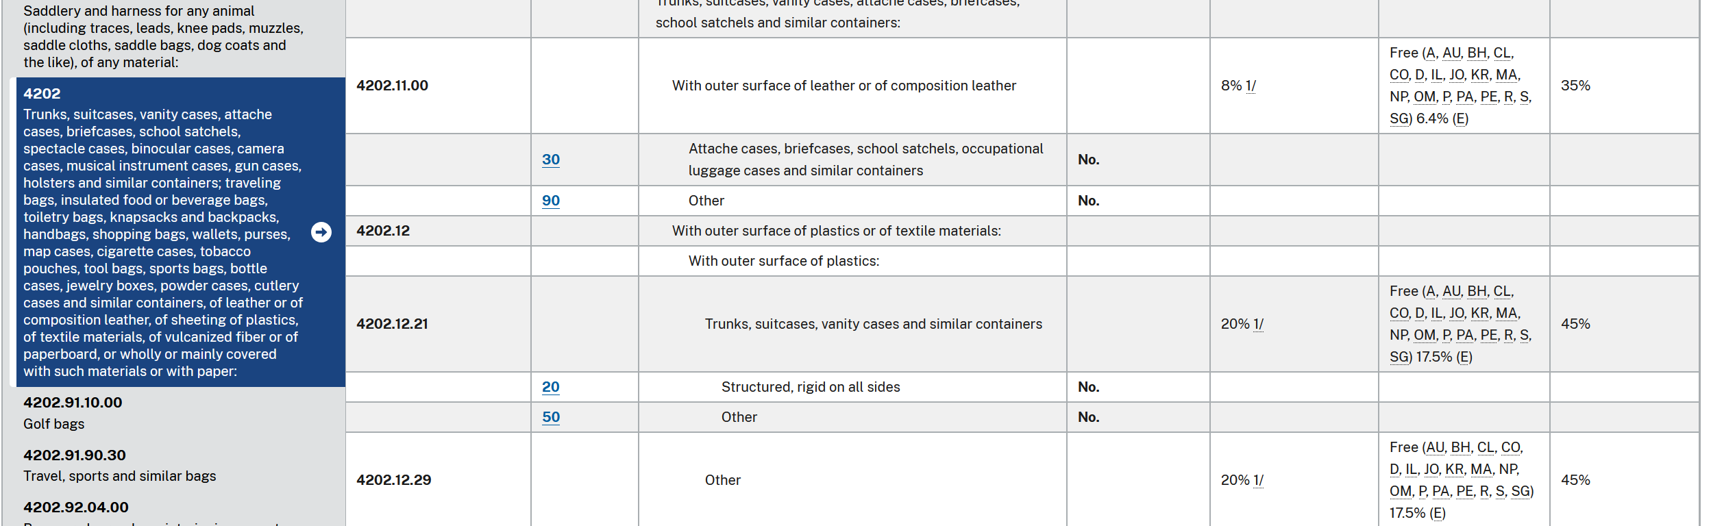The image size is (1711, 526).
Task: Click the 4202.12 heading code
Action: (382, 231)
